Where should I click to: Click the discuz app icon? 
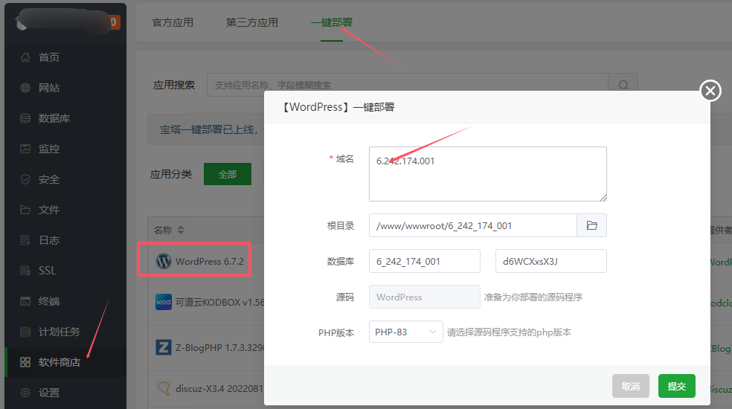pyautogui.click(x=164, y=388)
